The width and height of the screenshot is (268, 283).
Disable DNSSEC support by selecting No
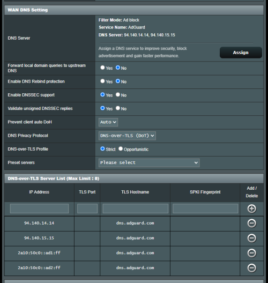click(x=118, y=94)
